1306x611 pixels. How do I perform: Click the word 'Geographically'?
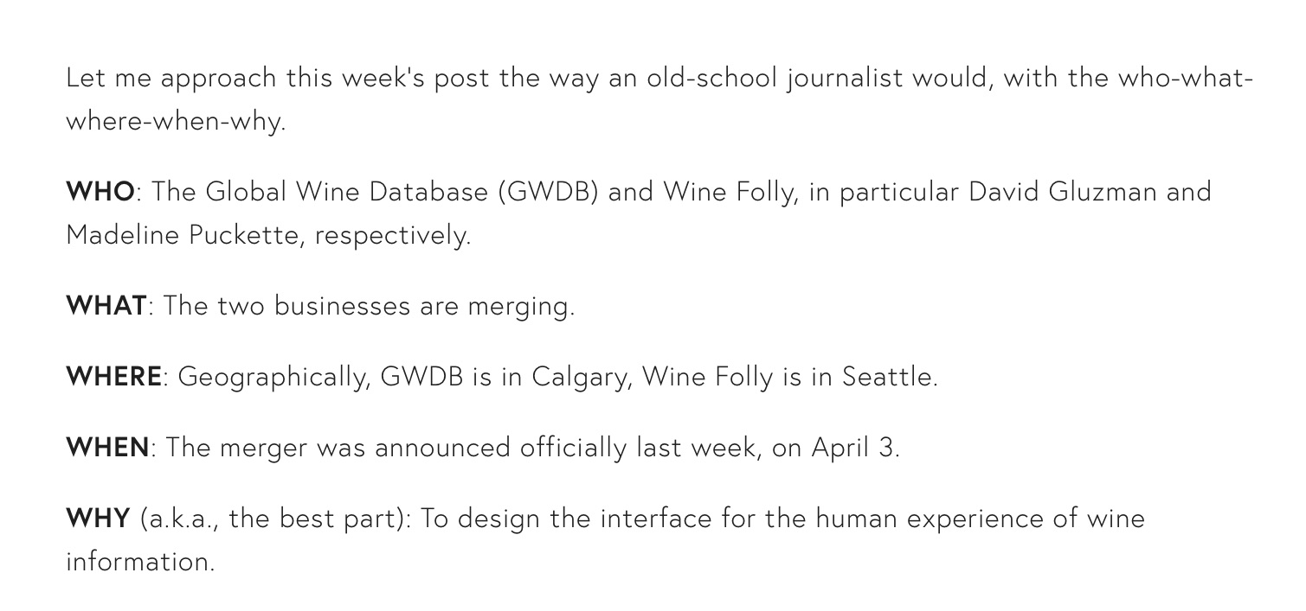(x=274, y=378)
